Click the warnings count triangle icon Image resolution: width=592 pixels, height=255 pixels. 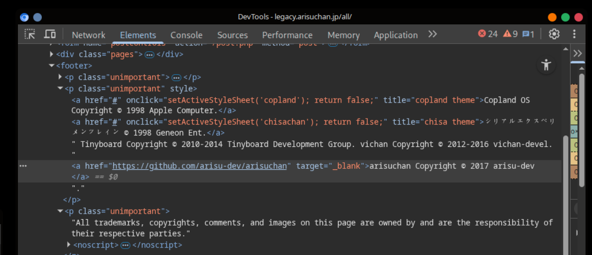[507, 34]
